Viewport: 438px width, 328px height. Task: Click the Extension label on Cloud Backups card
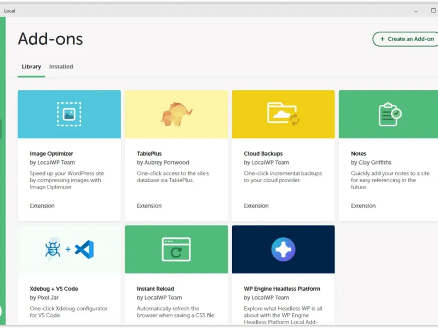pyautogui.click(x=256, y=206)
